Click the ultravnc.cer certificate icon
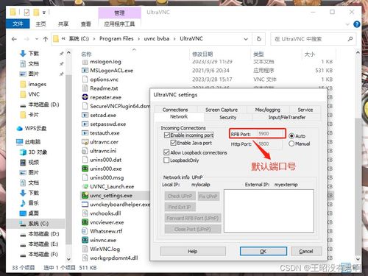Viewport: 368px width, 276px height. pos(85,142)
